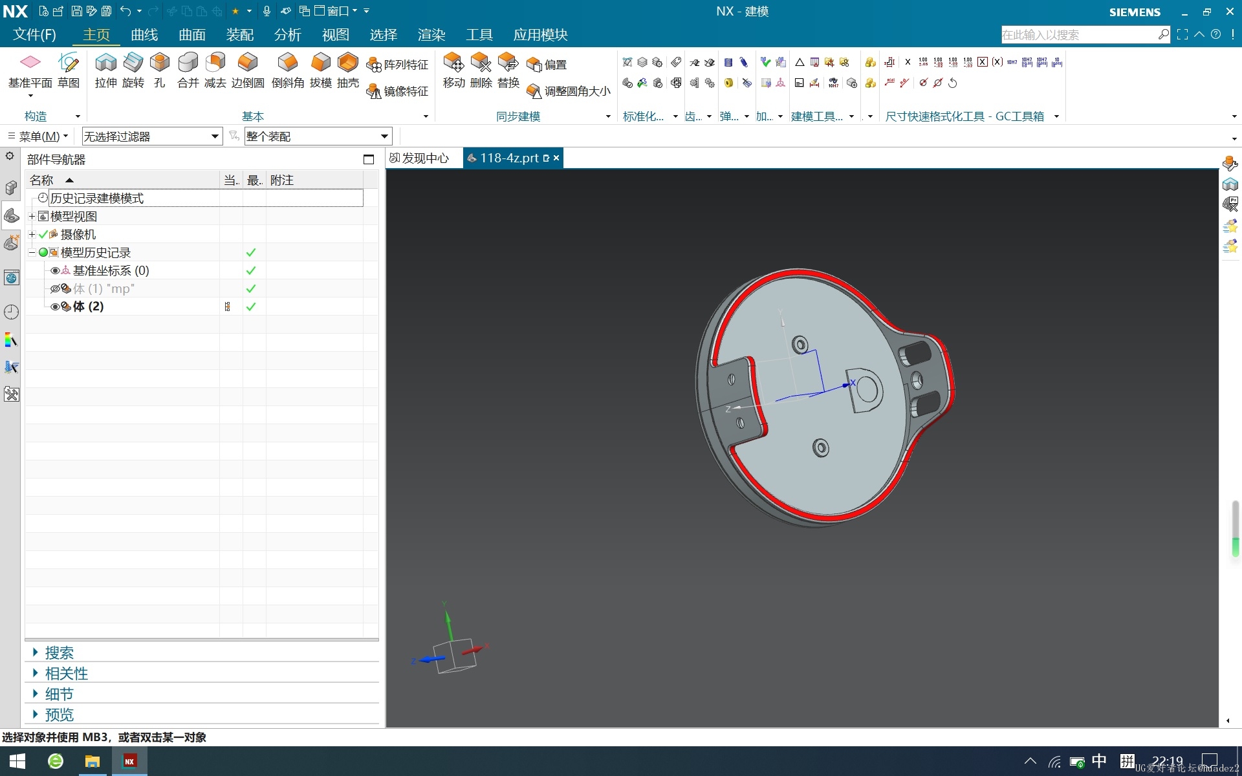The image size is (1242, 776).
Task: Expand the 摄像机 tree node
Action: (x=32, y=234)
